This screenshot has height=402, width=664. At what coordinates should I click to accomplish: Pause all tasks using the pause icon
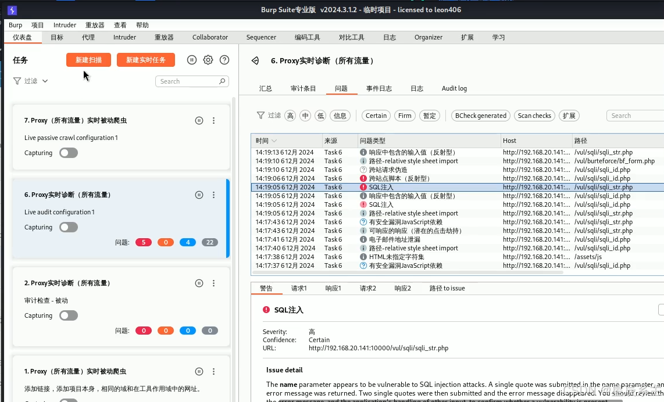point(192,60)
